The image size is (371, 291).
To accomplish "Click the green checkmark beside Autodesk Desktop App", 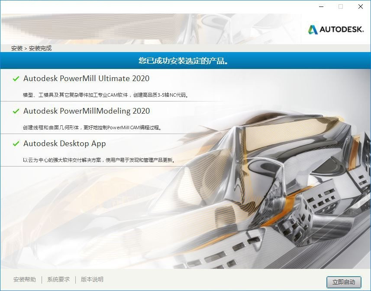I will [16, 144].
